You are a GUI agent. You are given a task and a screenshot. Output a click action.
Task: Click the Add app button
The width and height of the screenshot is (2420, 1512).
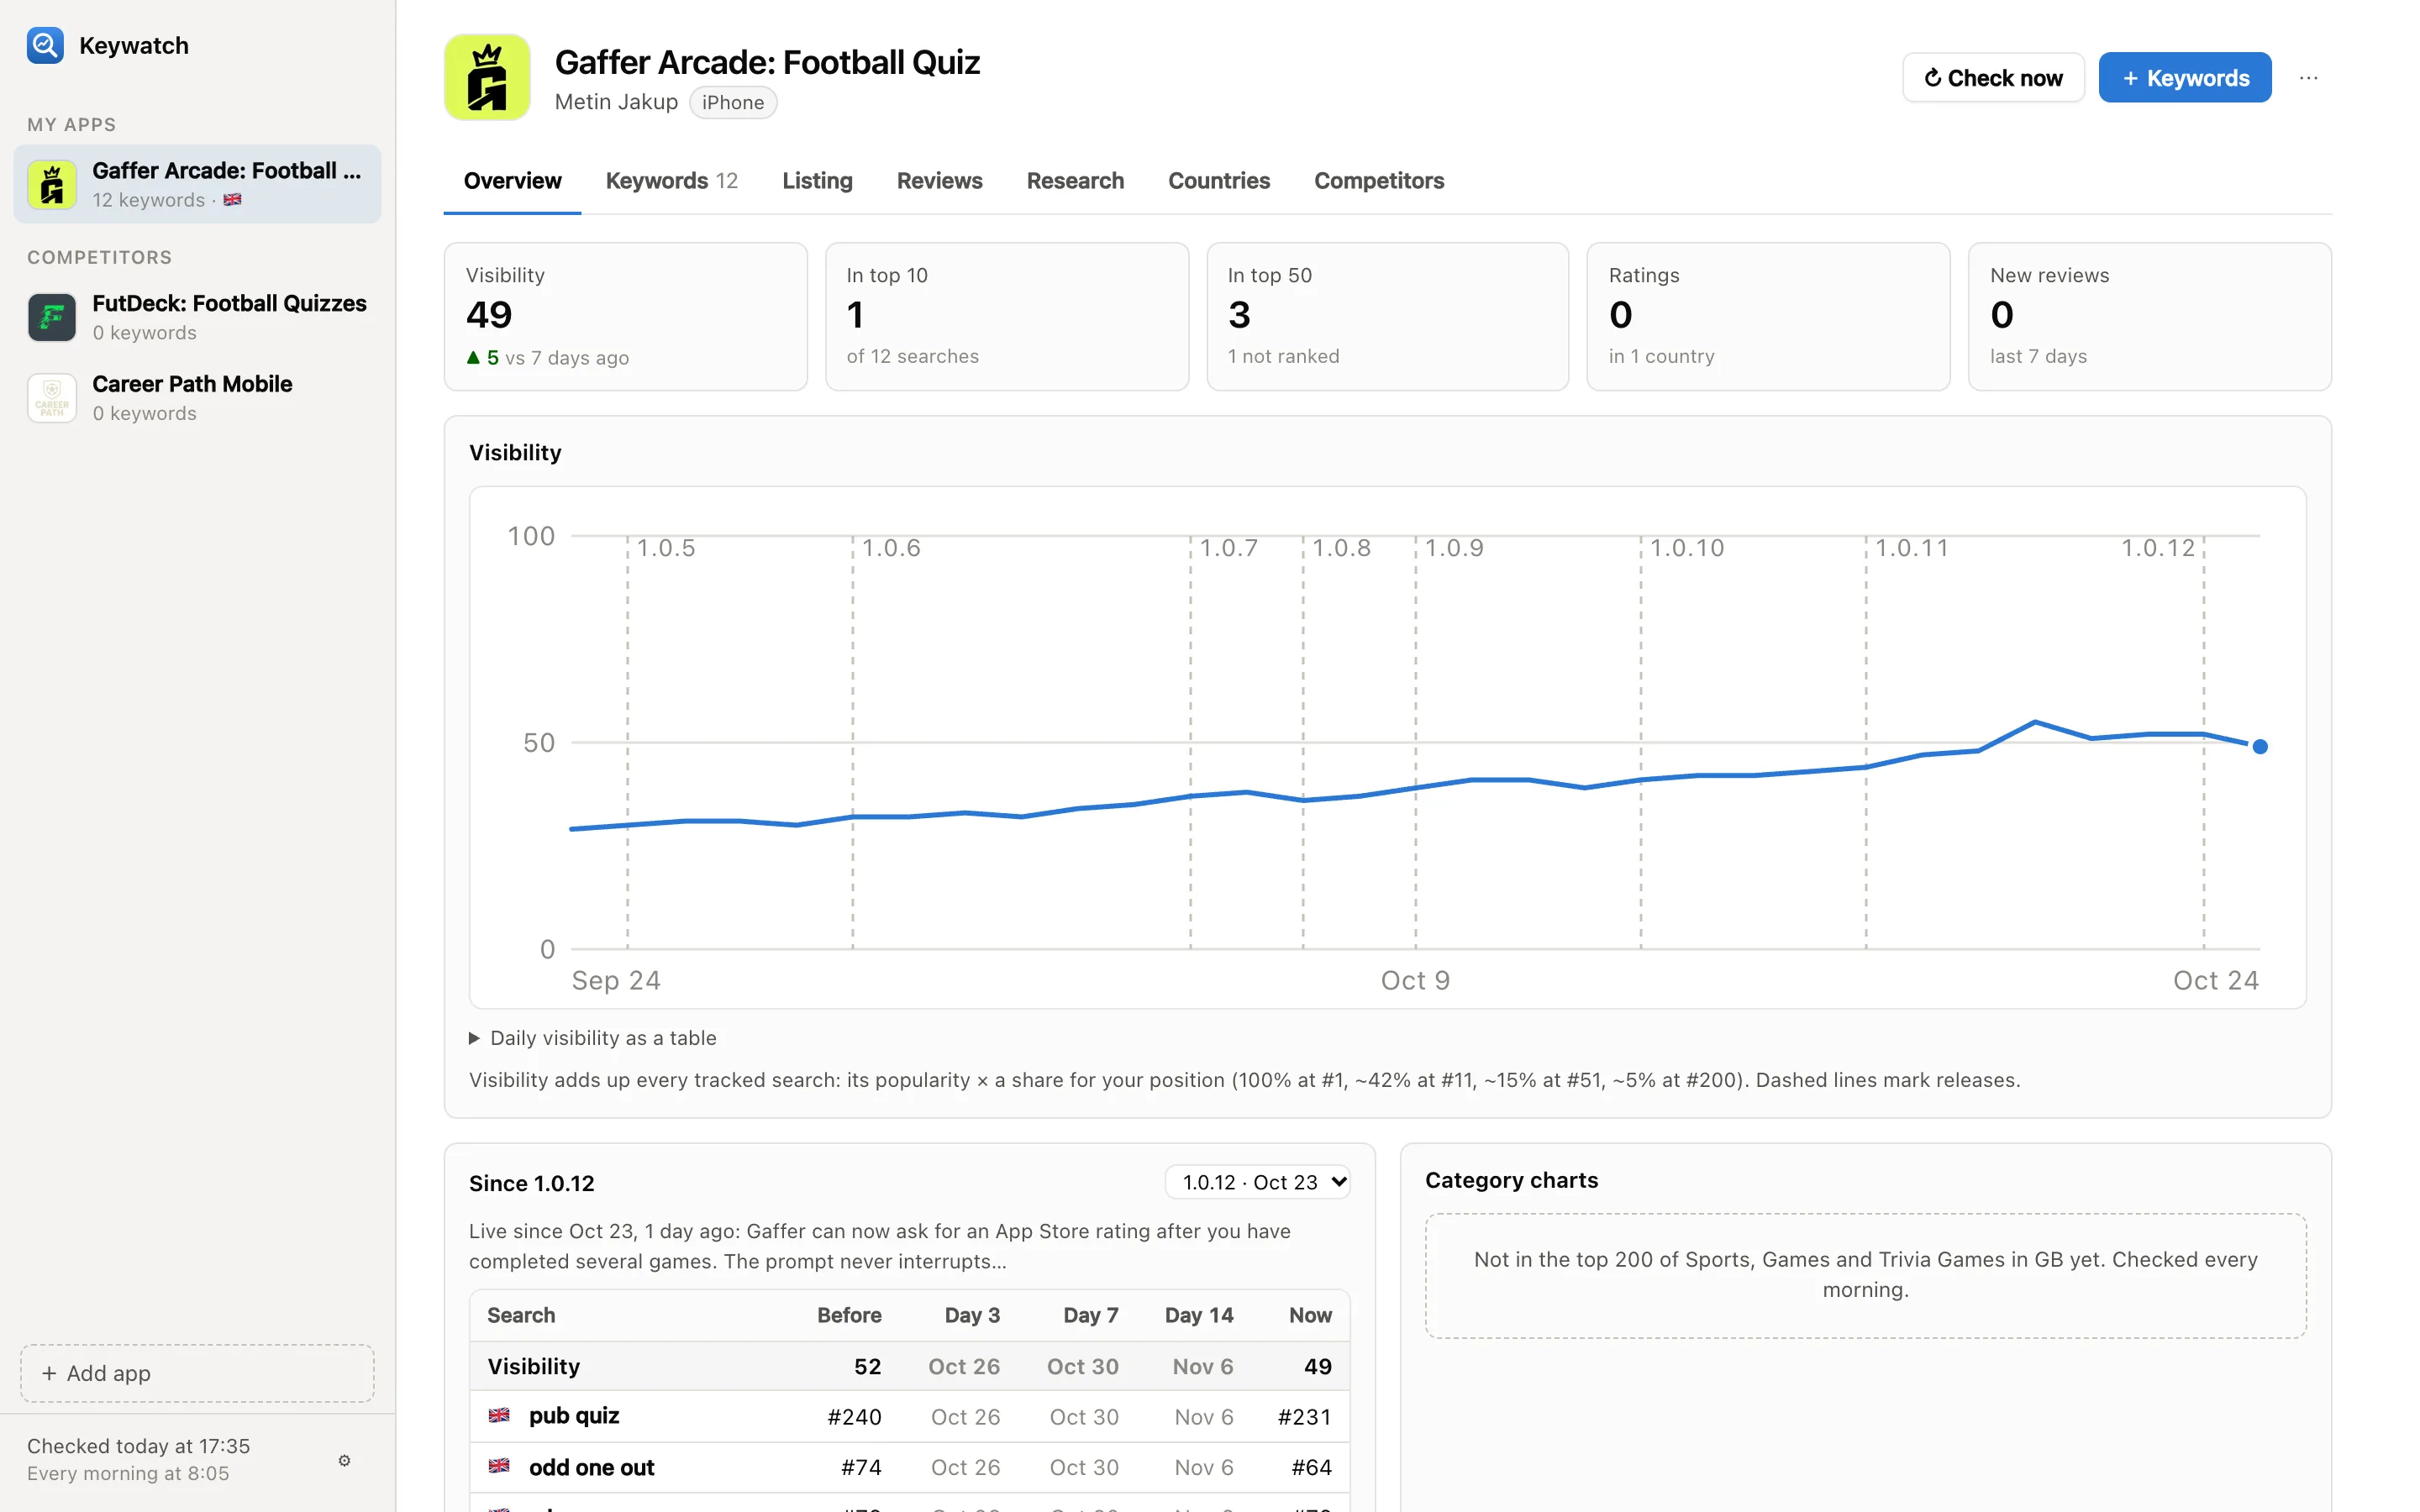197,1373
